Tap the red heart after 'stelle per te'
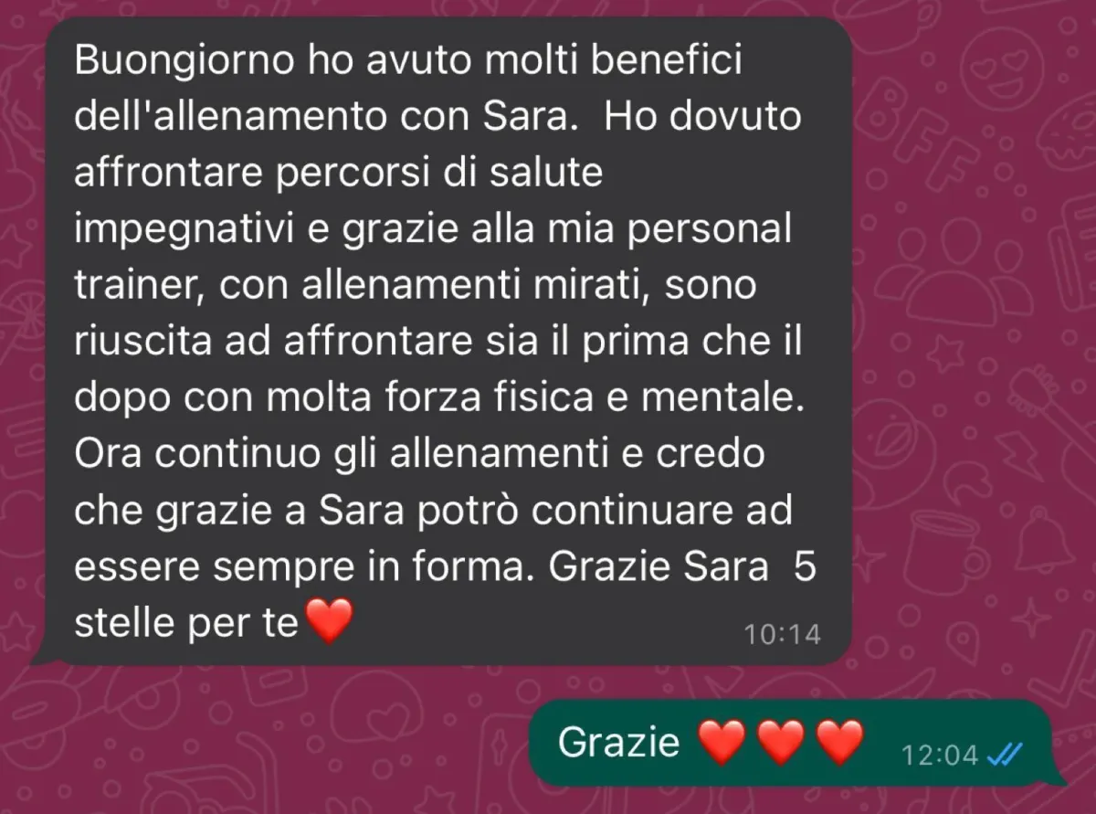This screenshot has width=1096, height=814. (x=327, y=623)
